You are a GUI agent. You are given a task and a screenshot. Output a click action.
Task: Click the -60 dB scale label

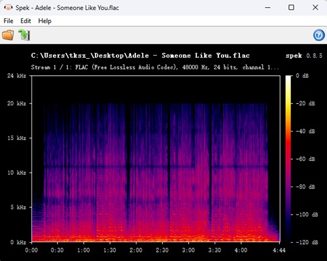(305, 159)
